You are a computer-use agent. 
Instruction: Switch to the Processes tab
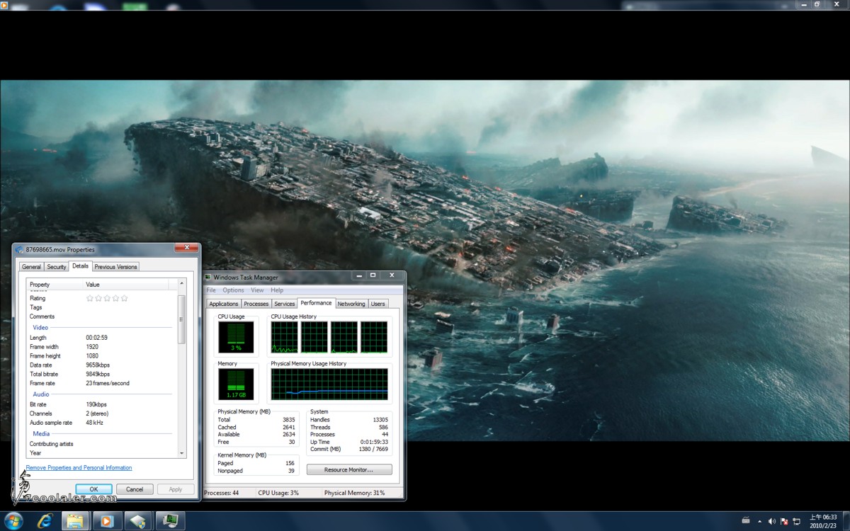click(x=256, y=304)
